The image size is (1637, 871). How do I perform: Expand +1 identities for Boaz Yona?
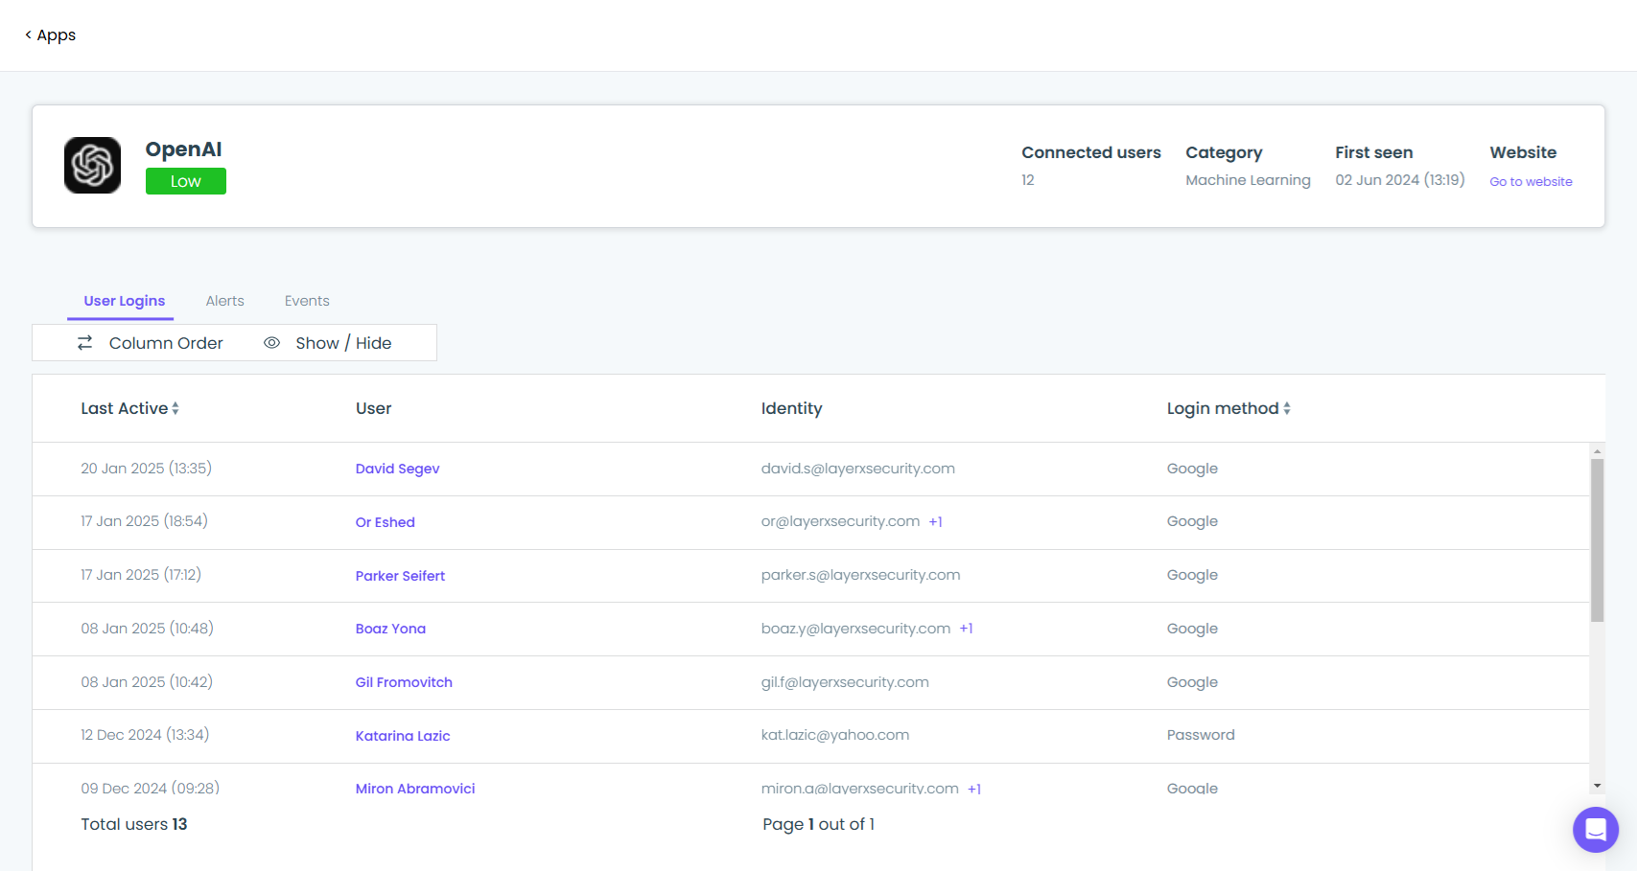click(x=967, y=629)
